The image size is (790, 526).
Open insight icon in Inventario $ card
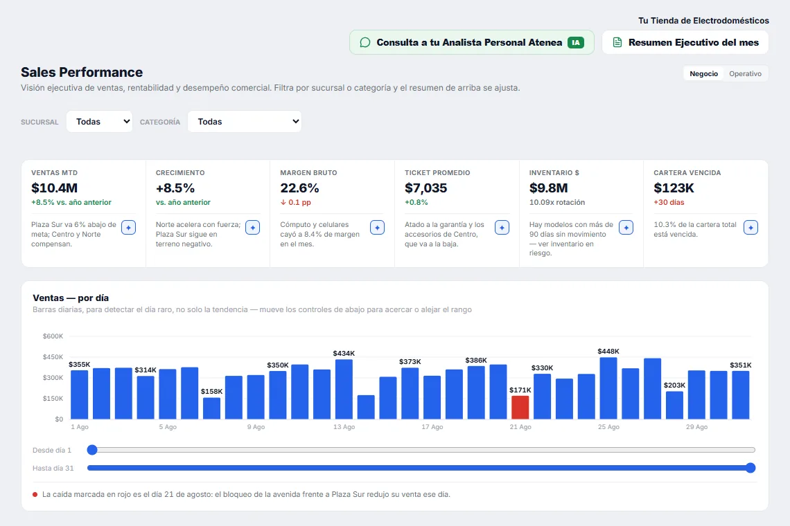click(626, 228)
